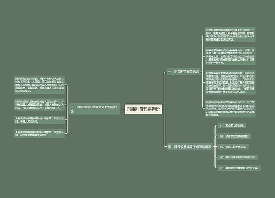The height and width of the screenshot is (198, 275).
Task: Click the top paragraph node under branch 二
Action: [40, 85]
